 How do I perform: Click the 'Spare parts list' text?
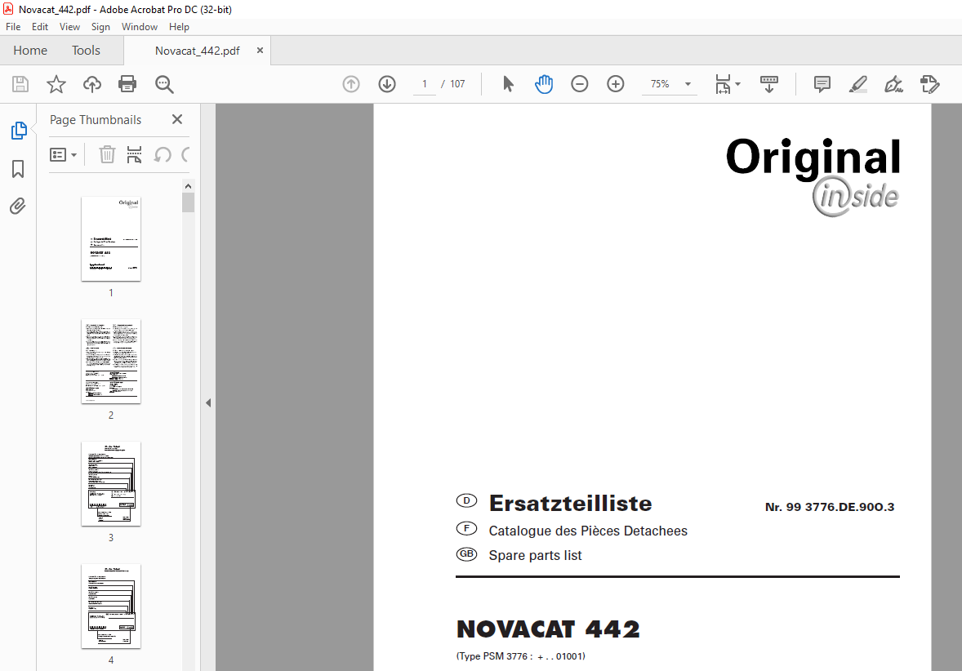pos(535,555)
